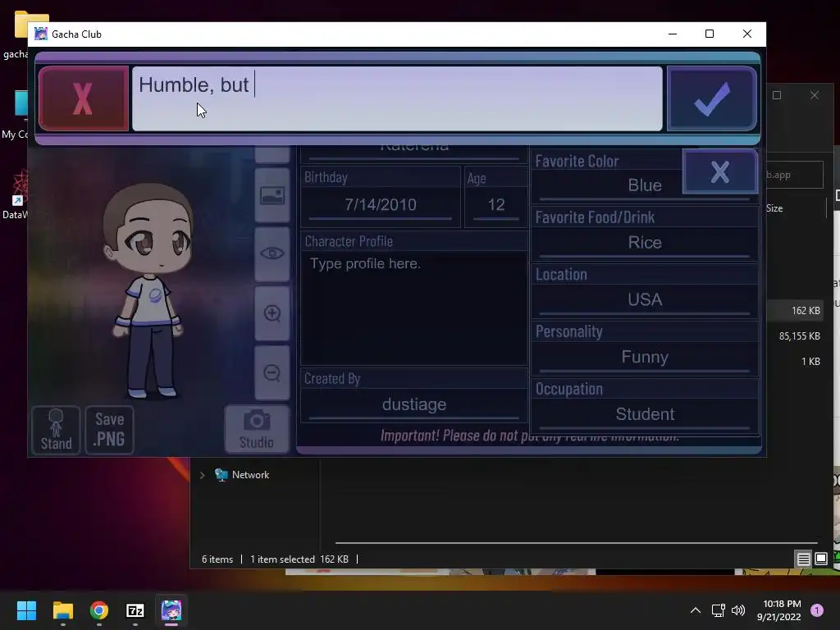Viewport: 840px width, 630px height.
Task: Zoom out on character with minus magnifier
Action: coord(272,373)
